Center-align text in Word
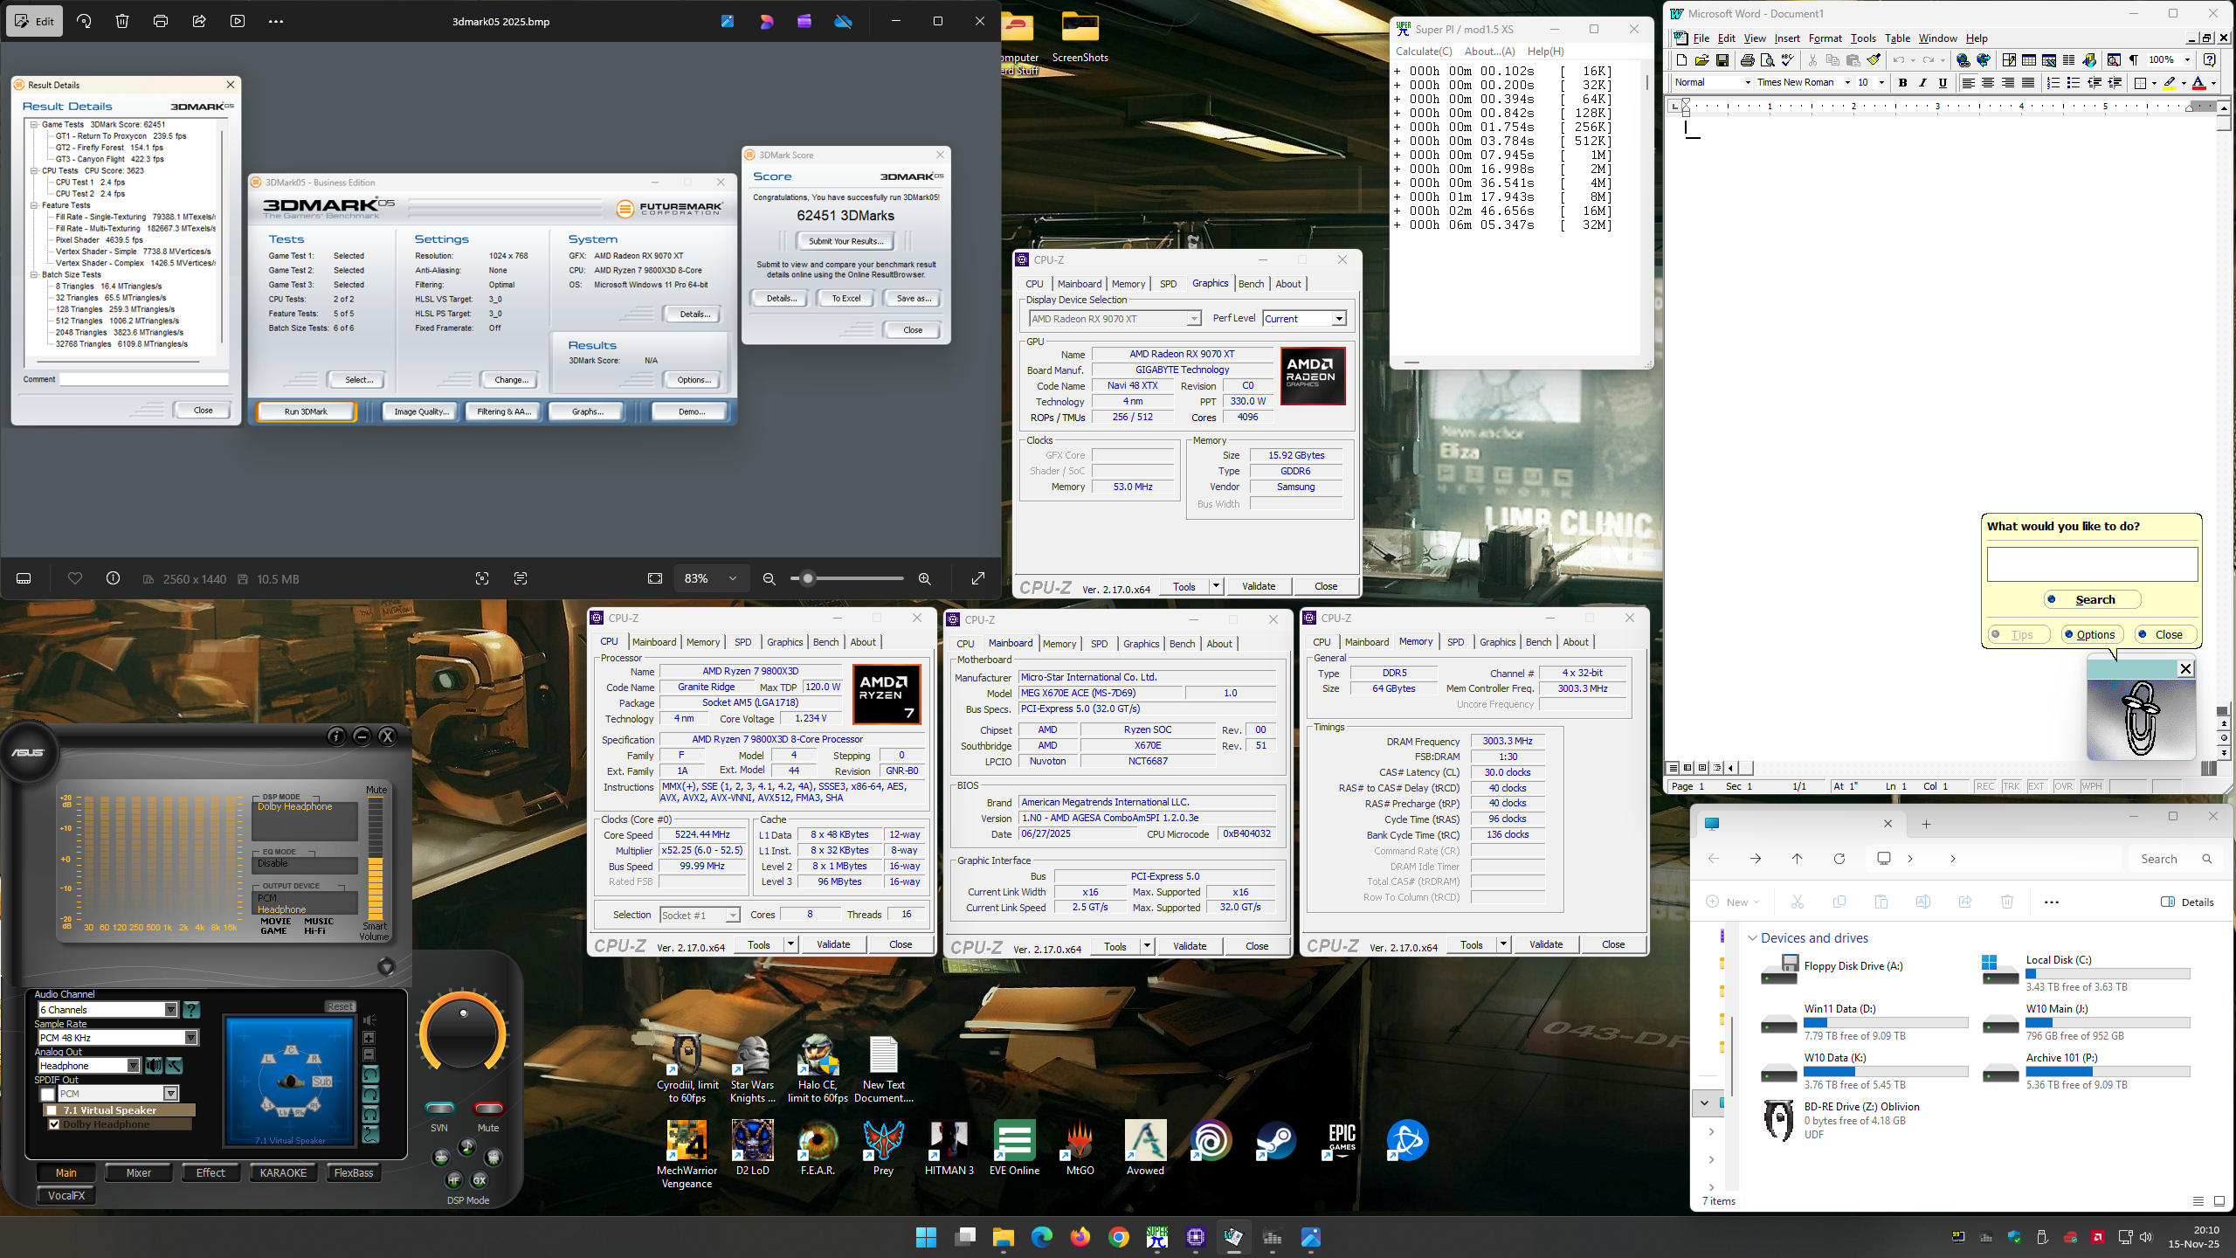This screenshot has height=1258, width=2236. (x=1988, y=83)
